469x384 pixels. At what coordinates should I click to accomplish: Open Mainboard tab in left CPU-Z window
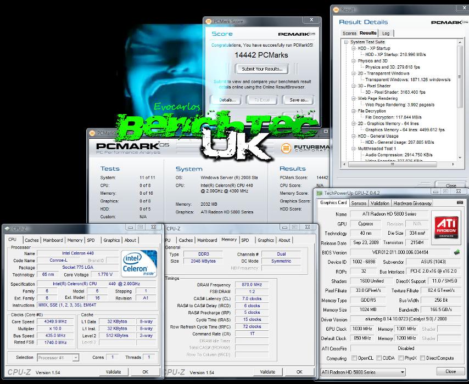point(53,240)
